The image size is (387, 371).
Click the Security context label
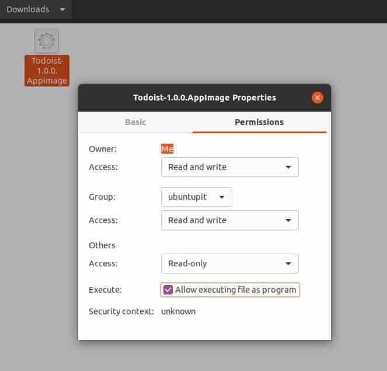pos(121,311)
